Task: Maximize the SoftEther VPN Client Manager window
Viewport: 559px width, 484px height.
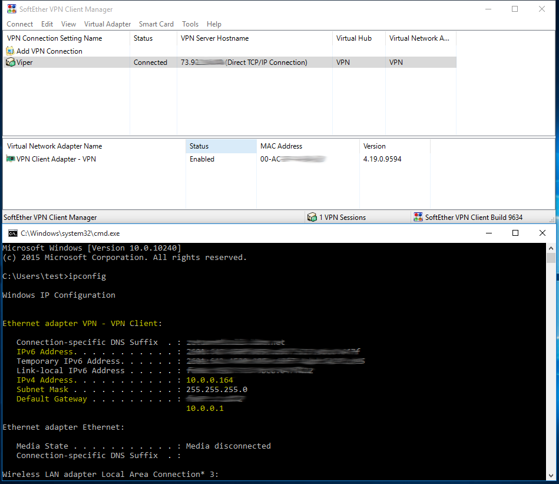Action: [x=515, y=9]
